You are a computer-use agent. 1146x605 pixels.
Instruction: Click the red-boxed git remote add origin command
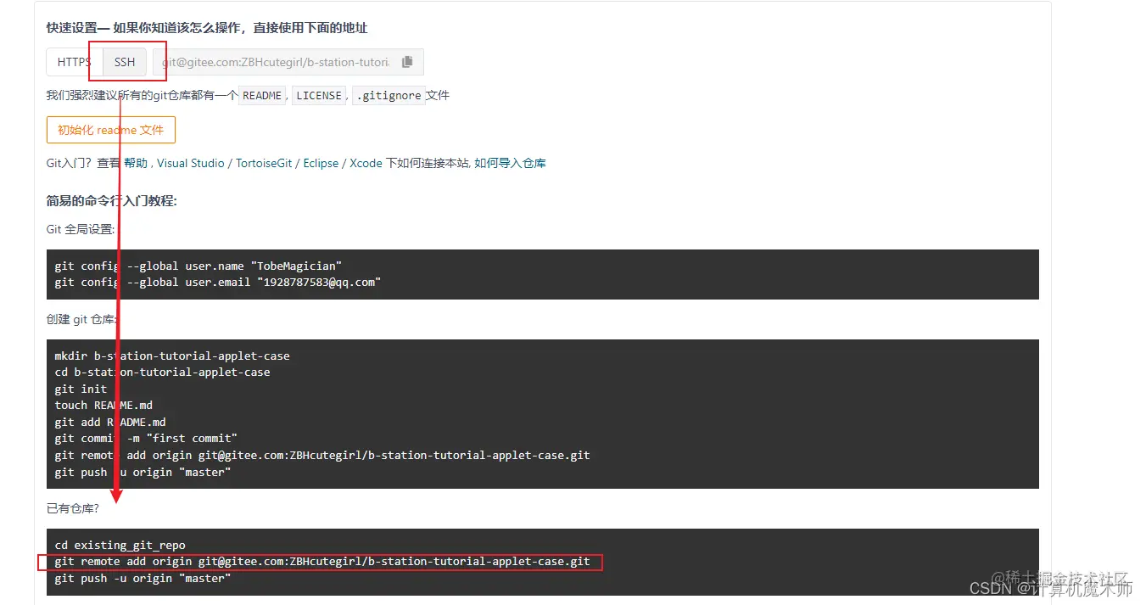321,562
